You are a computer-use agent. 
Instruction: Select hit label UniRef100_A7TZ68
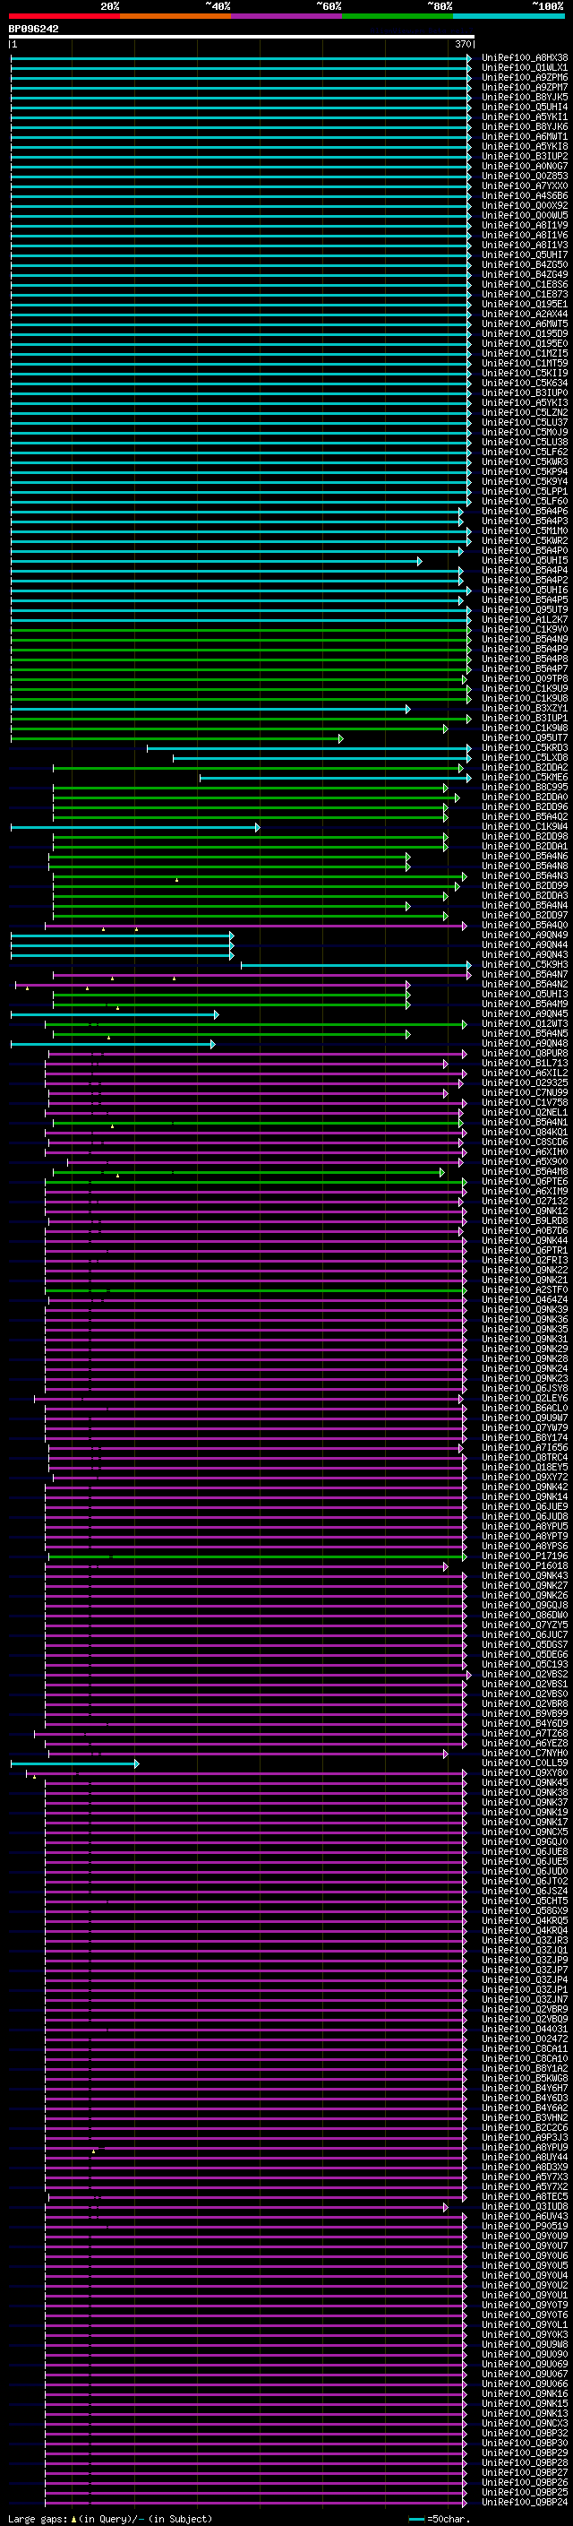(525, 1733)
